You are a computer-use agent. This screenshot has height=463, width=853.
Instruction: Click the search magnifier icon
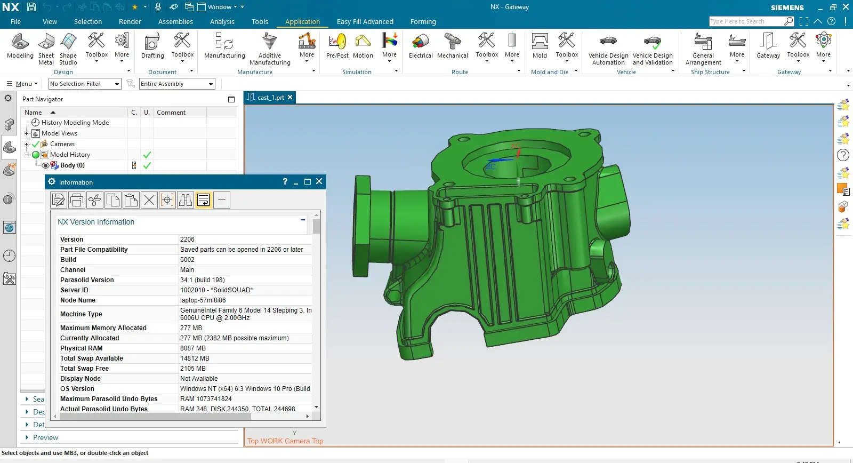788,21
